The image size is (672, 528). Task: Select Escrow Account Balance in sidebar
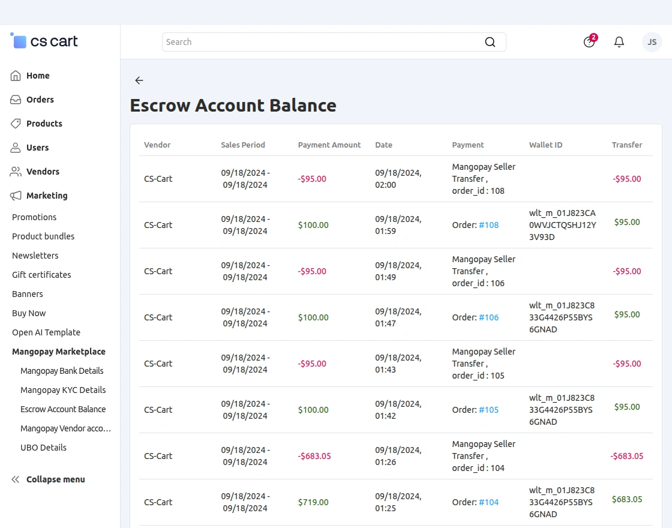point(63,410)
